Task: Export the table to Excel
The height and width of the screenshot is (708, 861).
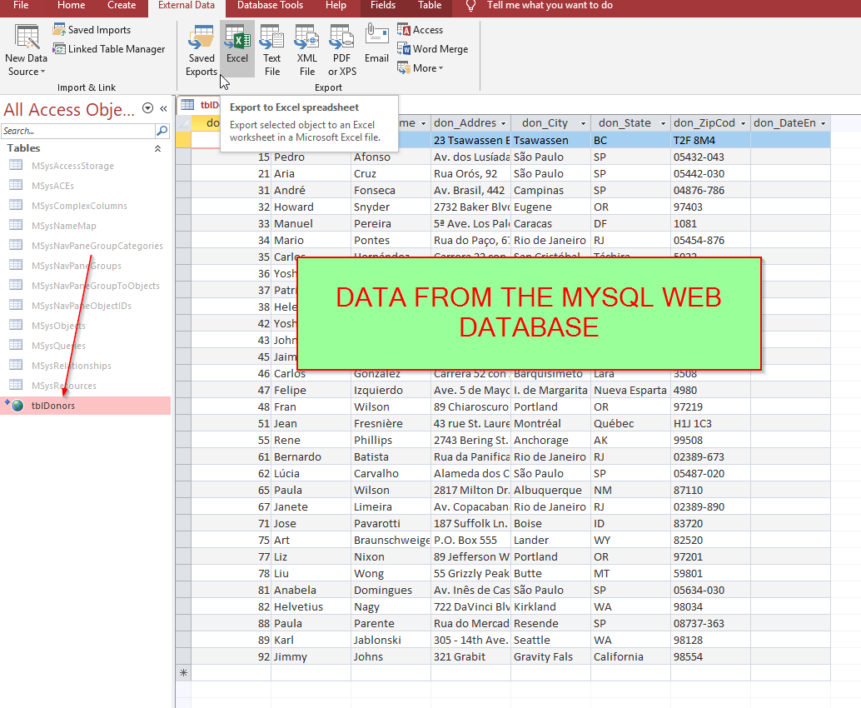Action: (237, 49)
